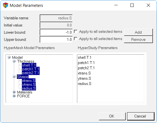This screenshot has width=157, height=123.
Task: Select ytrans.S in HyperStudy Parameters list
Action: click(84, 79)
